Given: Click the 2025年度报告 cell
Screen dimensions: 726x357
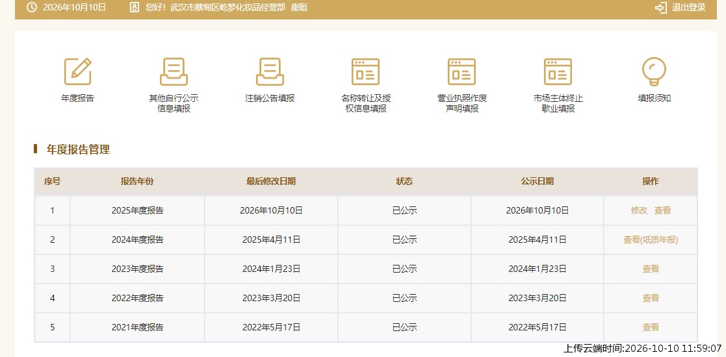Looking at the screenshot, I should point(138,210).
